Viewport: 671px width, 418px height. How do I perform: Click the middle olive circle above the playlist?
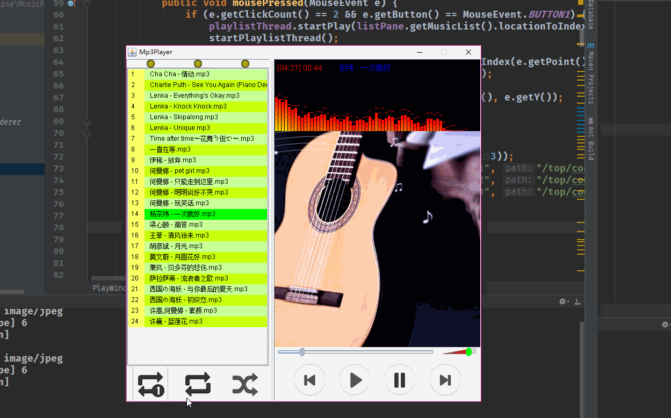[x=198, y=64]
